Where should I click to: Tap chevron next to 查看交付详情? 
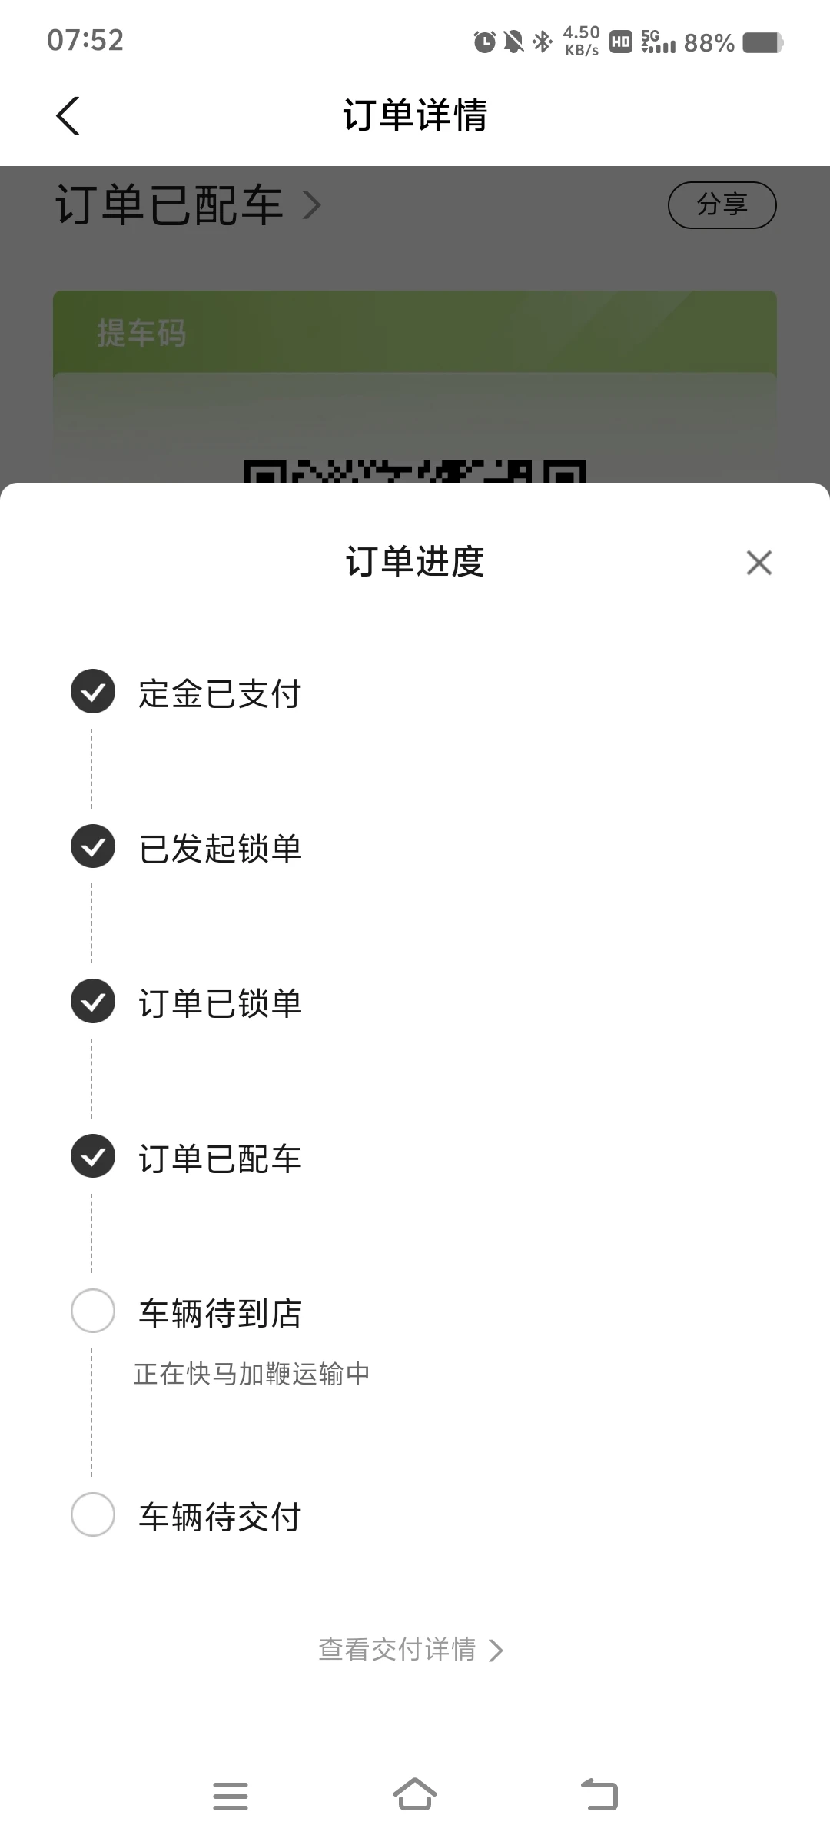point(496,1651)
